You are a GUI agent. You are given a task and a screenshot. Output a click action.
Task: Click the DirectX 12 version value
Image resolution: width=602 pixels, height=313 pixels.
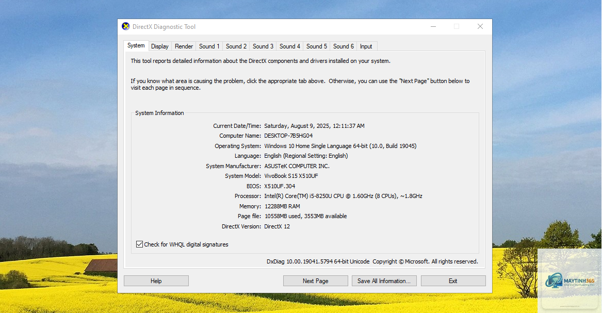click(277, 226)
